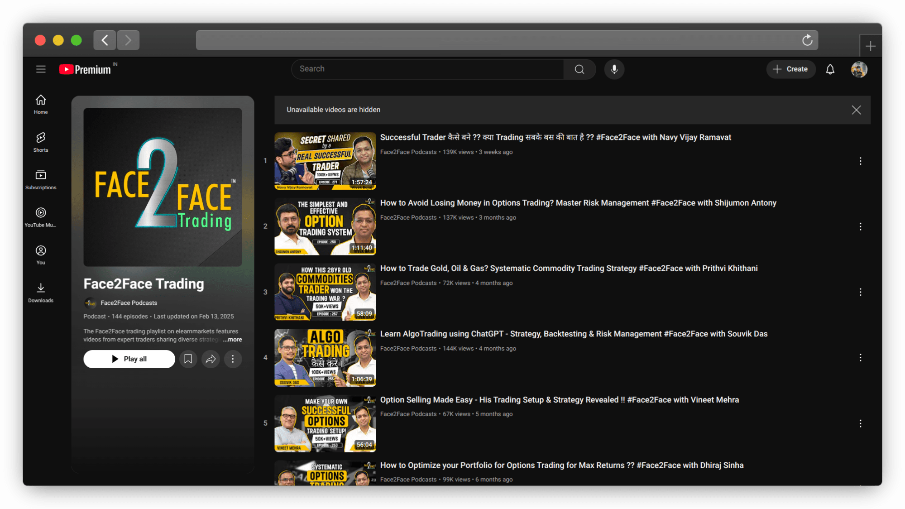
Task: Click the browser address bar
Action: click(507, 40)
